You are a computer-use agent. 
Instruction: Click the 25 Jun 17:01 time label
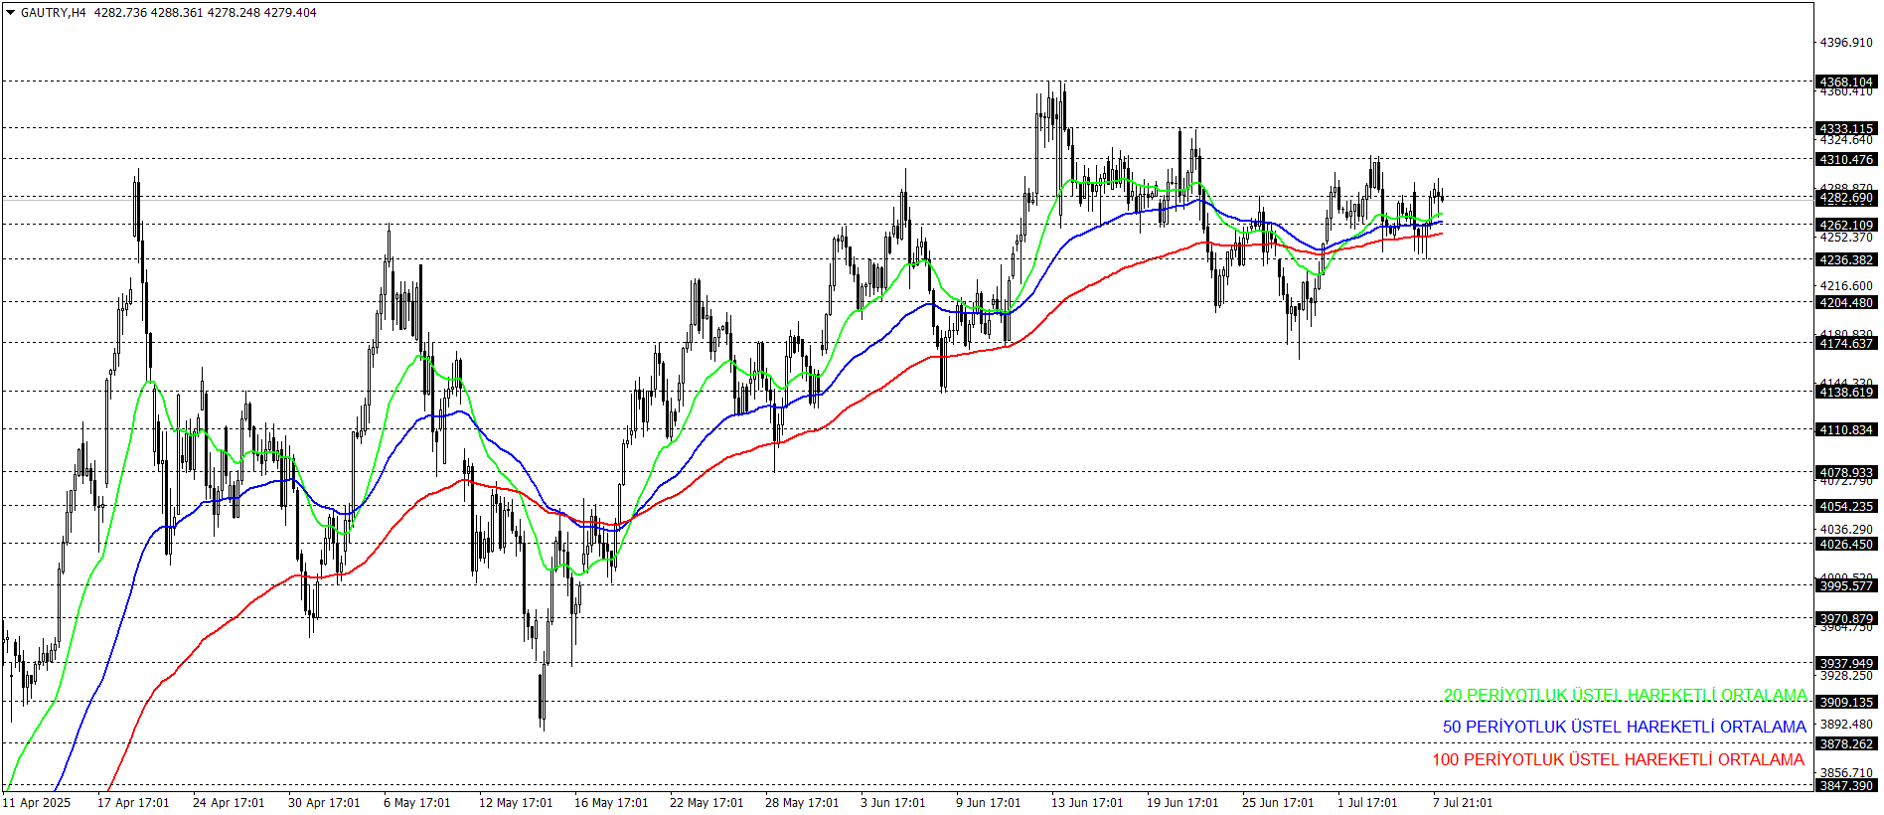1278,803
